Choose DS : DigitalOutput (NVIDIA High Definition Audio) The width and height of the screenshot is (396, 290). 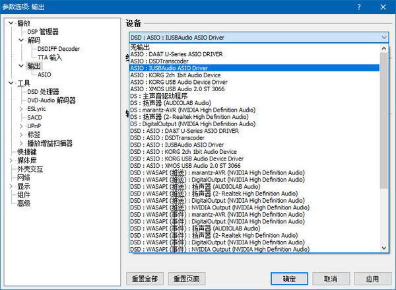pyautogui.click(x=254, y=124)
